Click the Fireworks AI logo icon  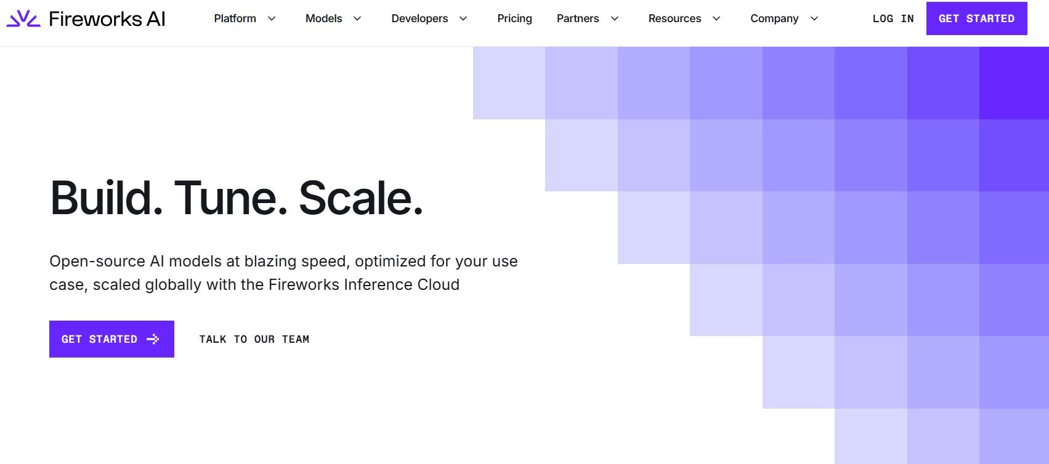pyautogui.click(x=23, y=18)
